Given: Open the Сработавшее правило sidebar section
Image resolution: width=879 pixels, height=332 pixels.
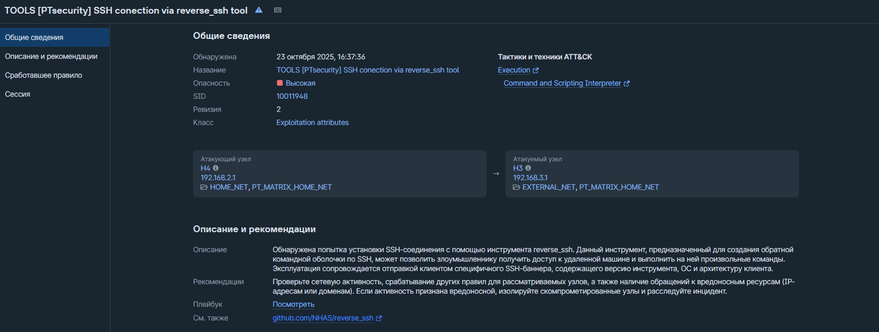Looking at the screenshot, I should [x=44, y=75].
